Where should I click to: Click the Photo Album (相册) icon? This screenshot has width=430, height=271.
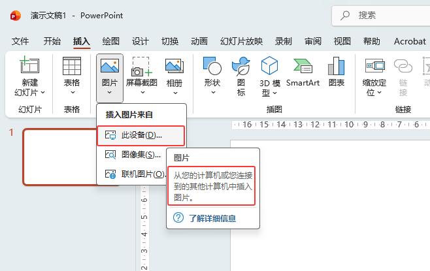coord(174,66)
